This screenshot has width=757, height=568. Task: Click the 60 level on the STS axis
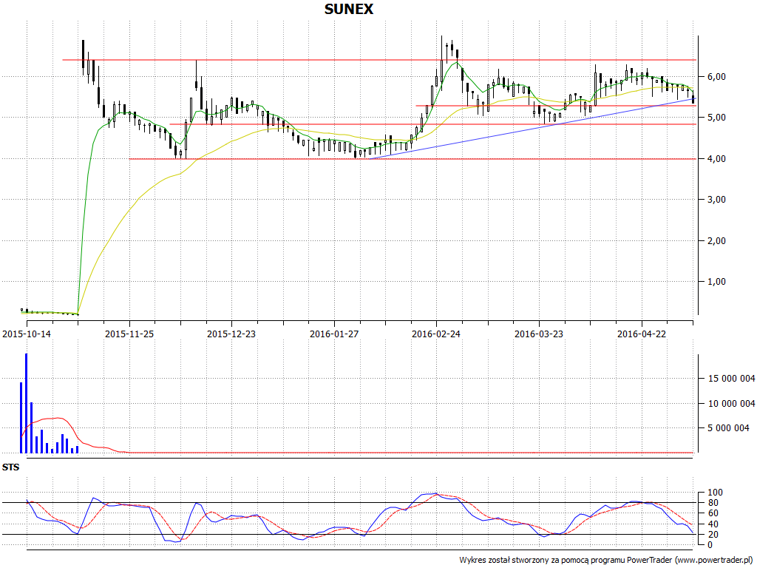pos(715,513)
